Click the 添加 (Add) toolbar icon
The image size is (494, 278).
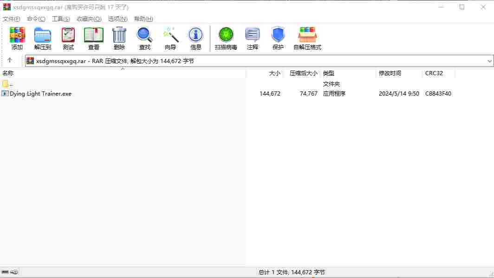(17, 39)
